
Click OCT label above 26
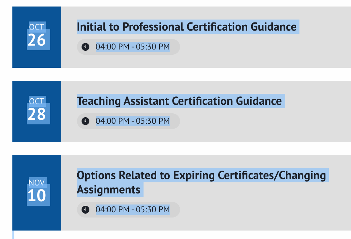(x=37, y=27)
